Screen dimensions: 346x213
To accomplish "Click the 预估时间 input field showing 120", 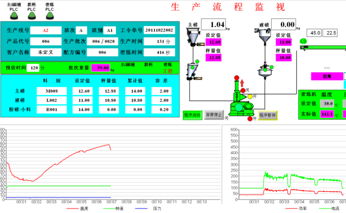I will (33, 68).
